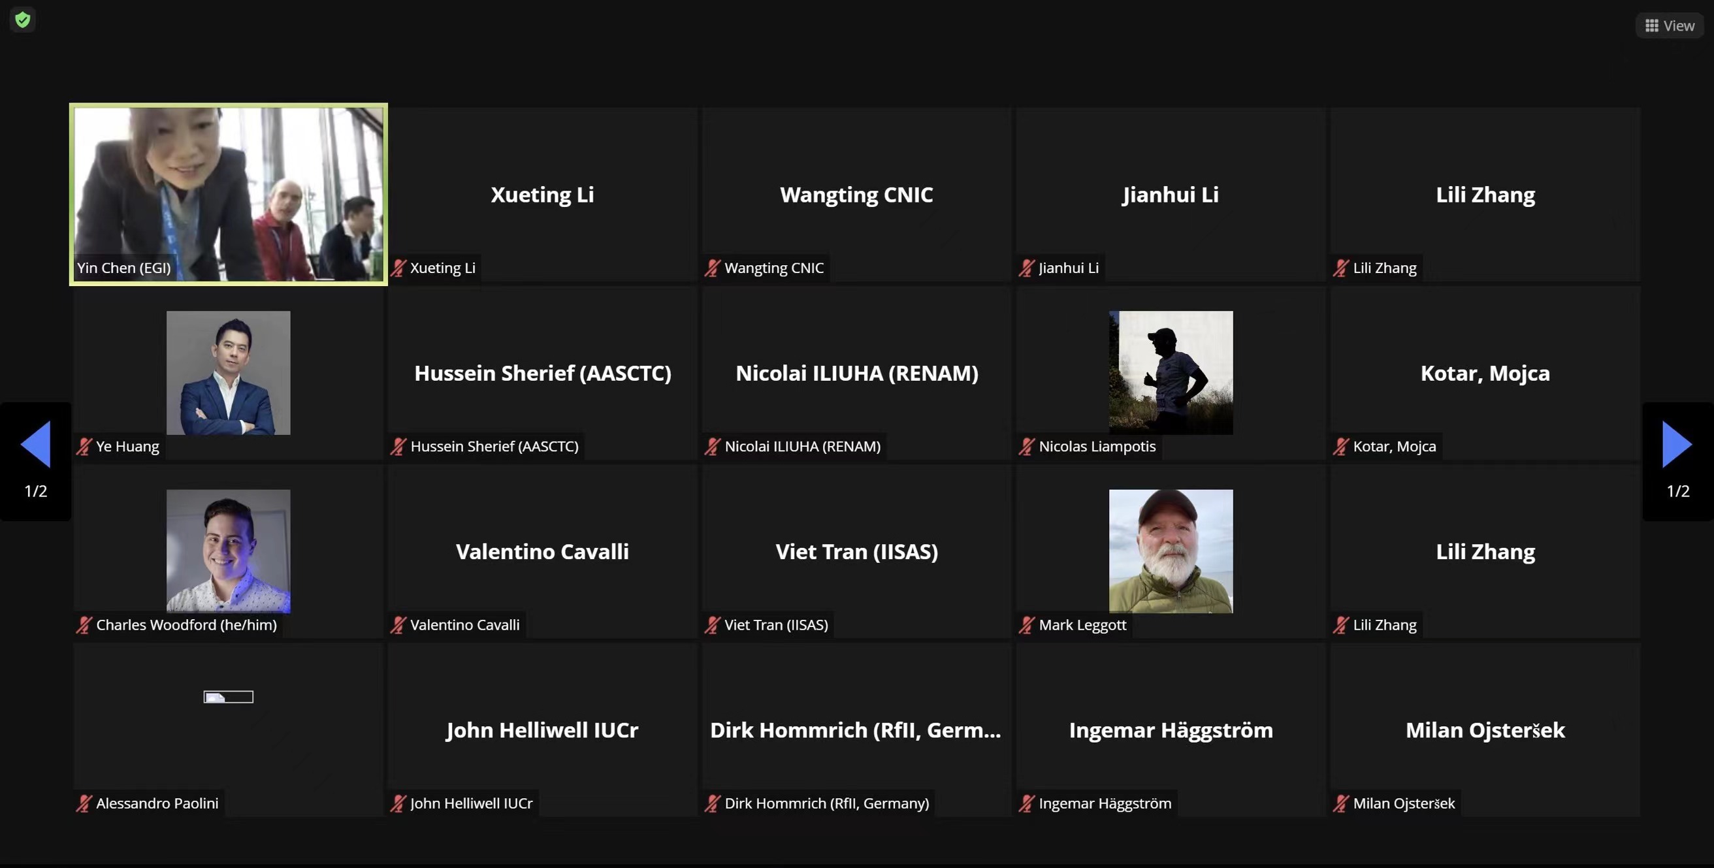Click the large Jianhui Li name tile
Screen dimensions: 1714x868
click(x=1171, y=195)
